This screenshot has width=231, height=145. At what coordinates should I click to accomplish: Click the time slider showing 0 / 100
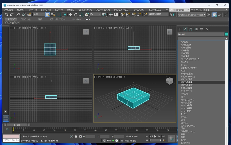point(17,125)
